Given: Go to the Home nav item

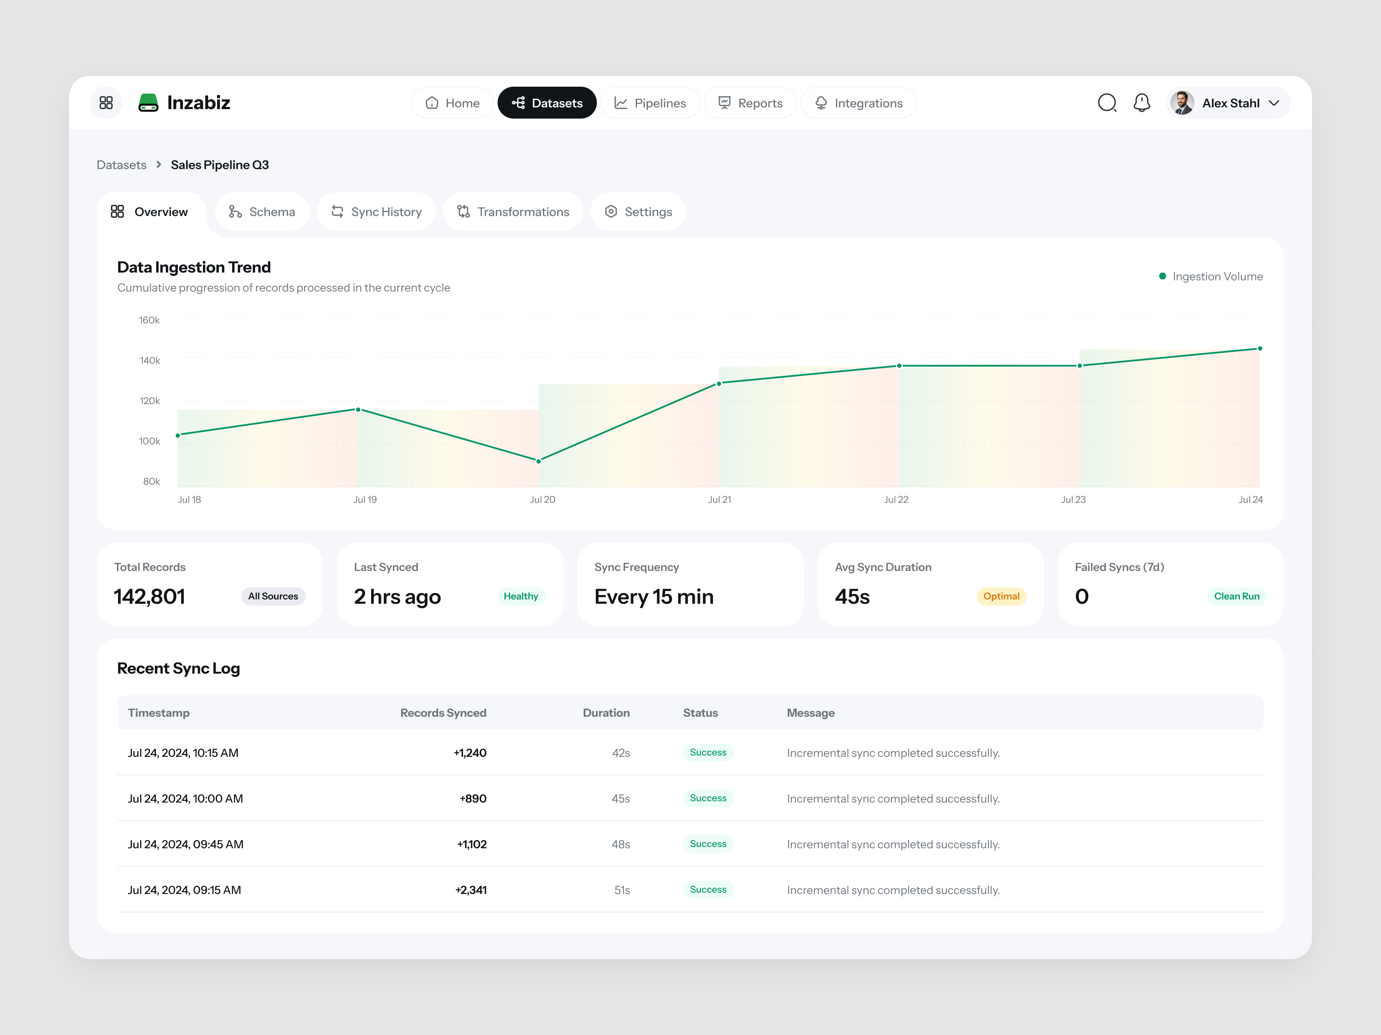Looking at the screenshot, I should [x=453, y=103].
